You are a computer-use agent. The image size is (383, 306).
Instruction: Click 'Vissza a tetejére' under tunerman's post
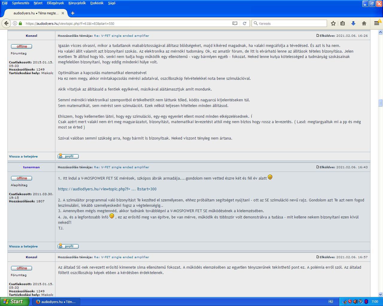[x=23, y=246]
